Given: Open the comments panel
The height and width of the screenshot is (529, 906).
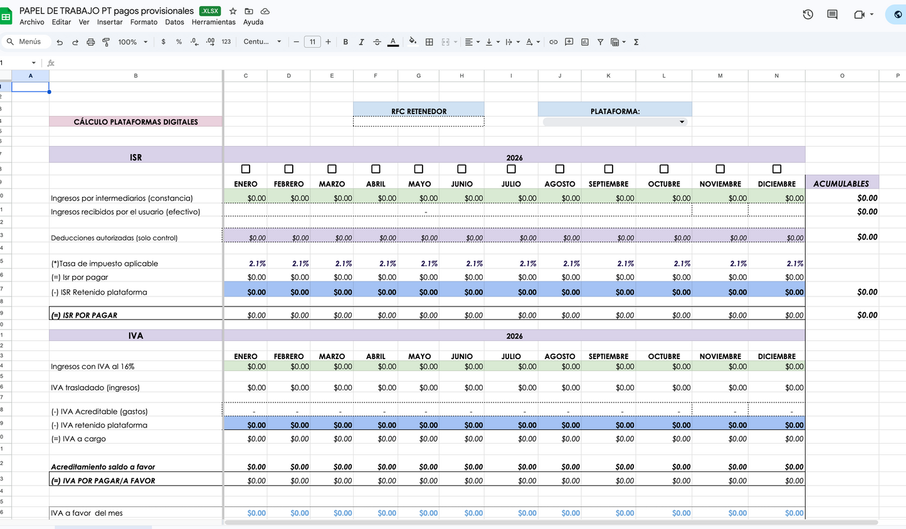Looking at the screenshot, I should tap(832, 14).
